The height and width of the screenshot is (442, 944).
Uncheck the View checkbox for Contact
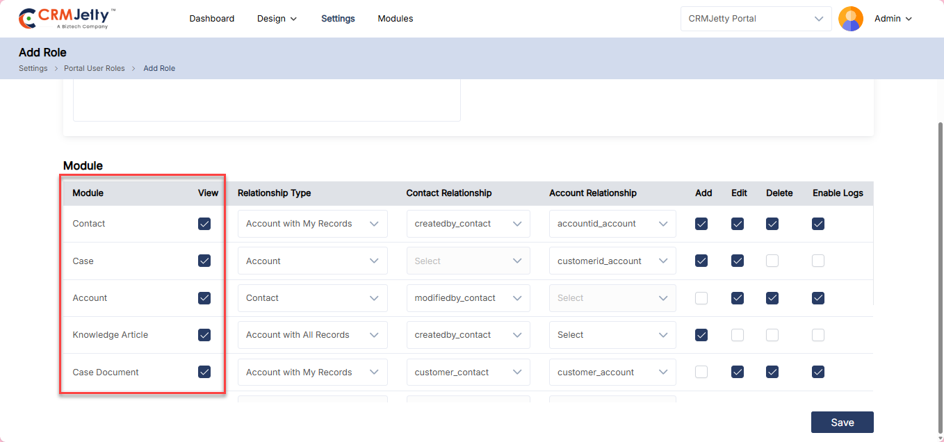[204, 224]
